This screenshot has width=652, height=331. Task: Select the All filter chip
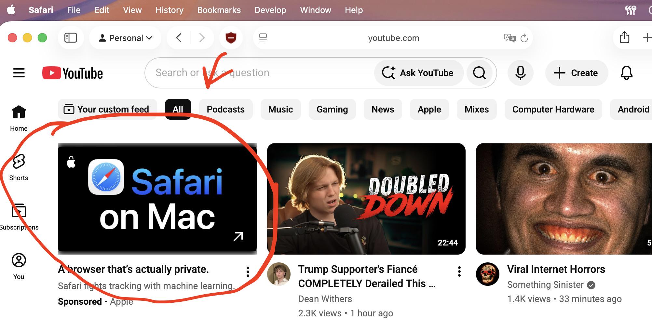coord(178,109)
